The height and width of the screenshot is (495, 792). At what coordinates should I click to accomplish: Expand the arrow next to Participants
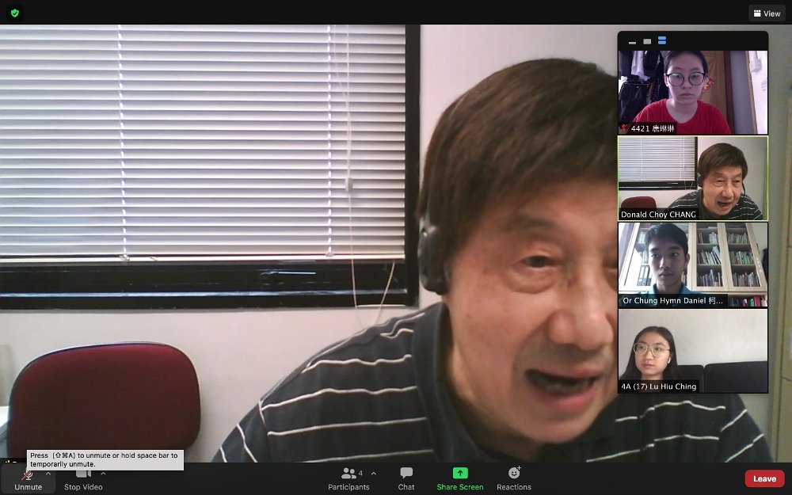coord(374,474)
